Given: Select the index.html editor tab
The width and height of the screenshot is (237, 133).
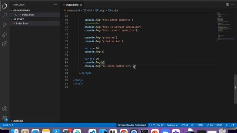Looking at the screenshot, I should point(72,5).
